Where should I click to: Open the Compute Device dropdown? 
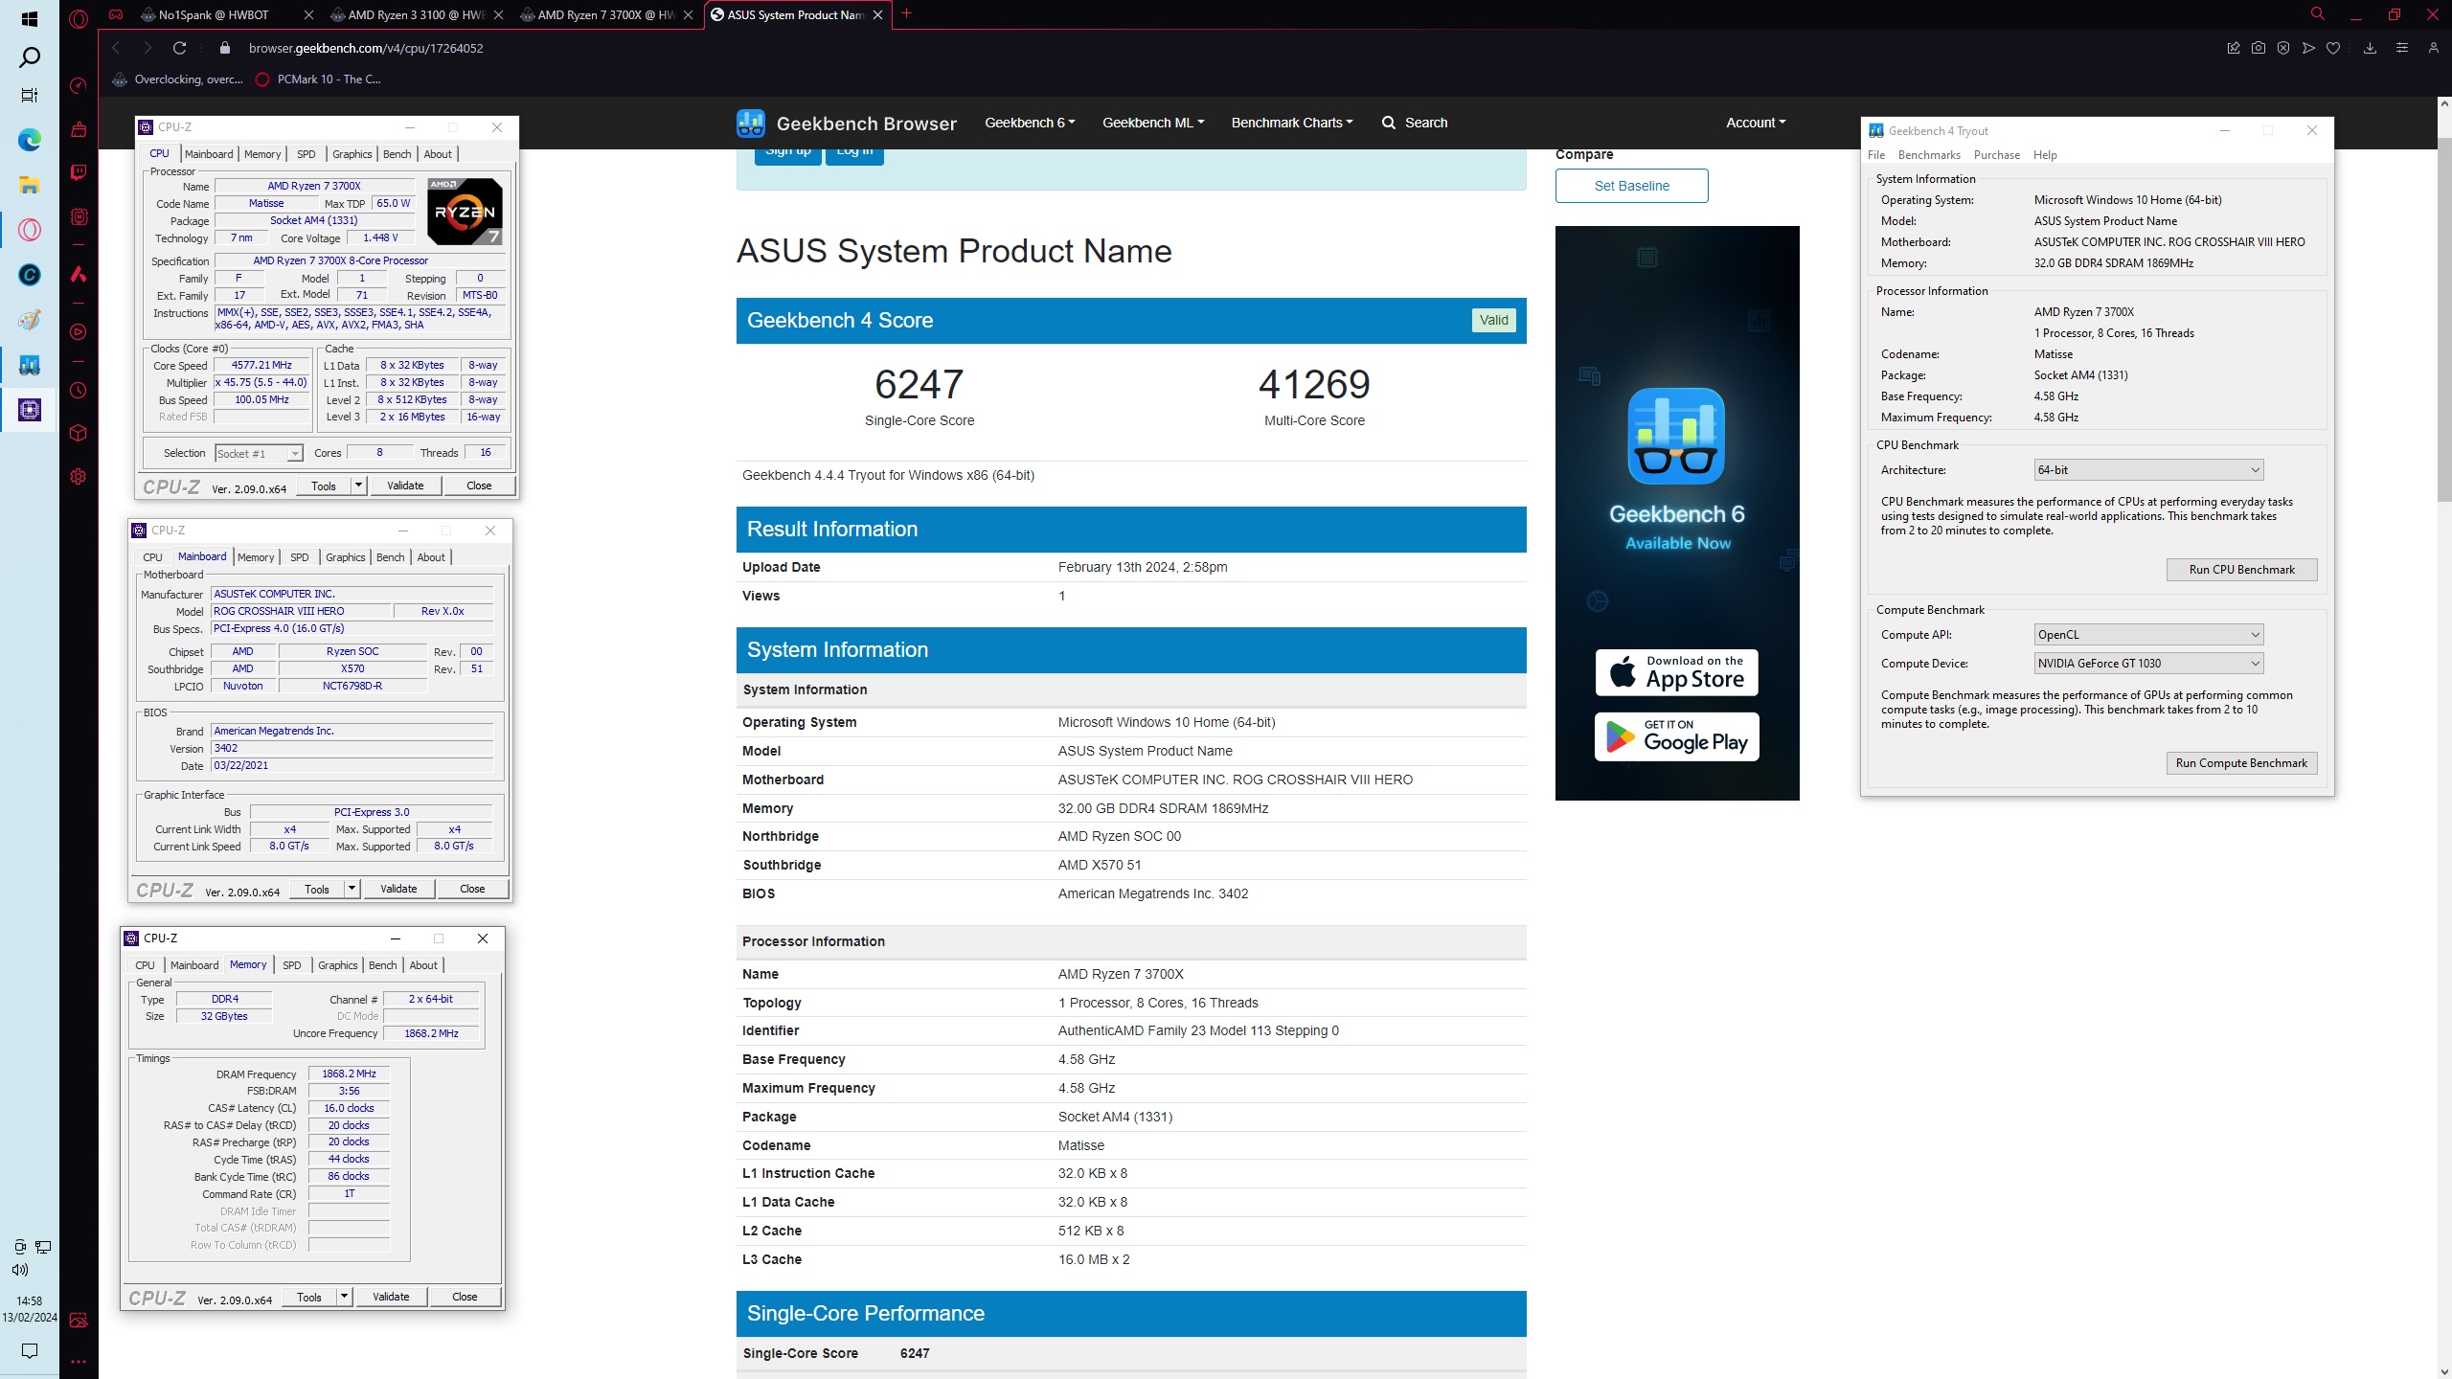click(x=2148, y=664)
